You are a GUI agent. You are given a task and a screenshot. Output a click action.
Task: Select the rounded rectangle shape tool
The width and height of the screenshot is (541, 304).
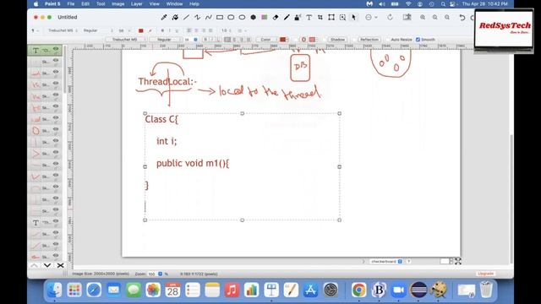231,17
